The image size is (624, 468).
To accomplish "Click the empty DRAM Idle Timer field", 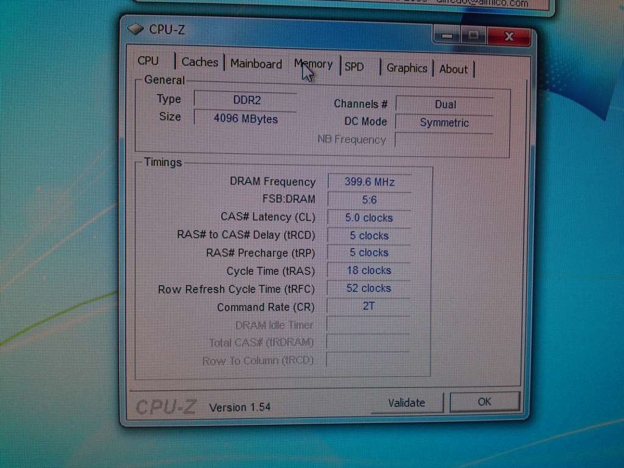I will pos(368,324).
